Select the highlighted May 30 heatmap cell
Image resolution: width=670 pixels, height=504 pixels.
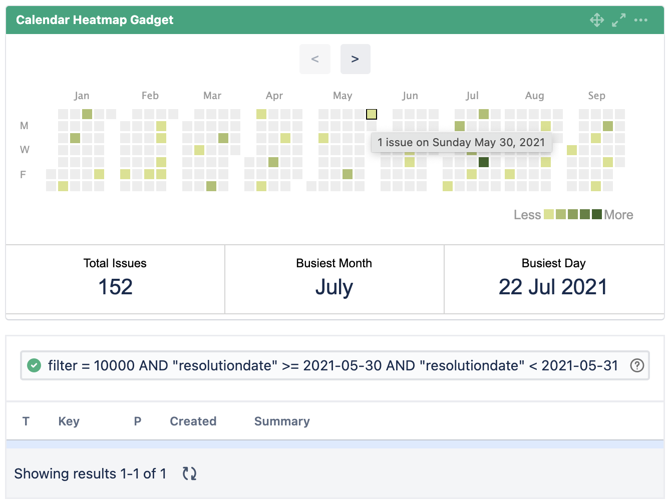[372, 114]
